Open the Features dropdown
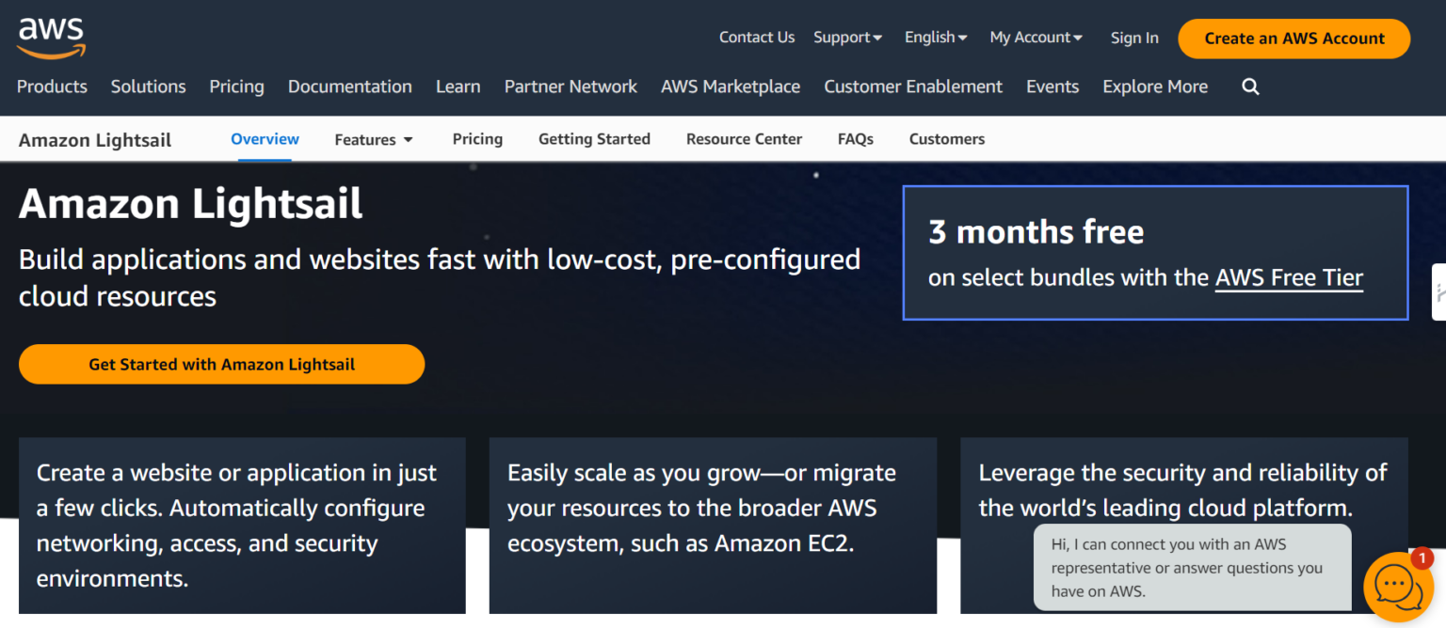Viewport: 1446px width, 628px height. tap(373, 138)
